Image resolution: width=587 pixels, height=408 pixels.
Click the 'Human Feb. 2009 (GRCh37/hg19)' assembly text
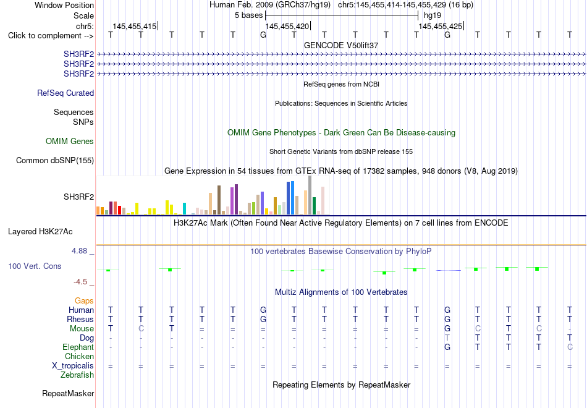coord(270,5)
